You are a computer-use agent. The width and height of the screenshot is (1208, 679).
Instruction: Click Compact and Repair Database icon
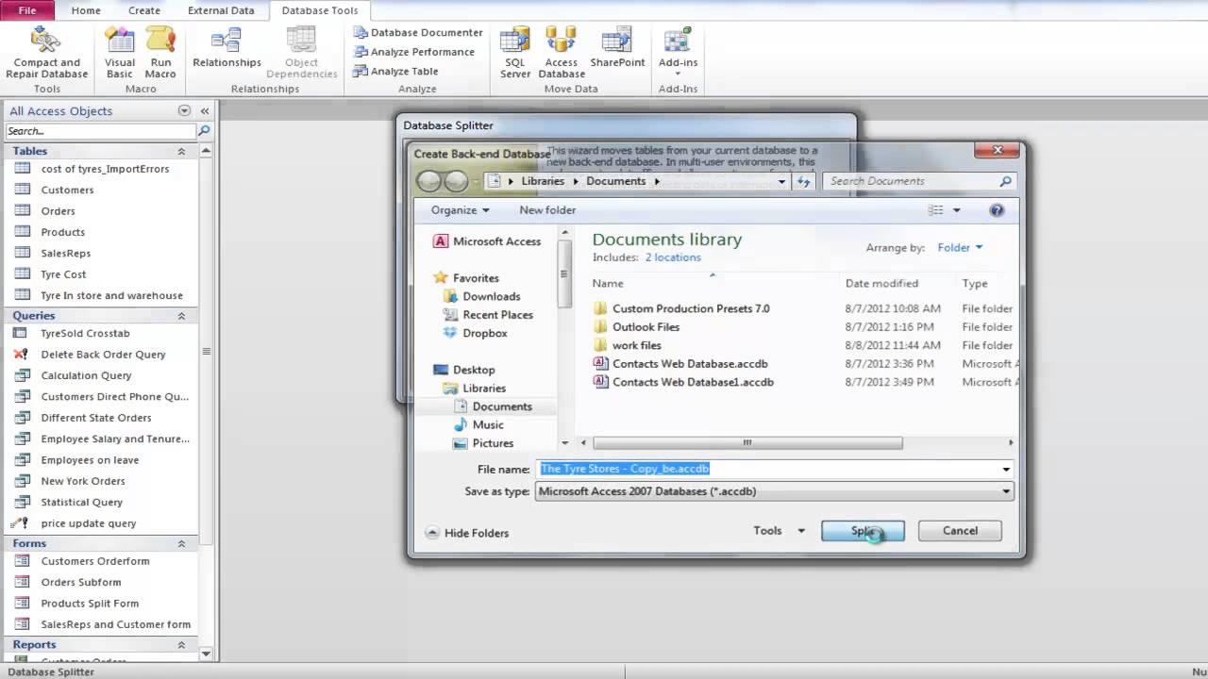[46, 53]
